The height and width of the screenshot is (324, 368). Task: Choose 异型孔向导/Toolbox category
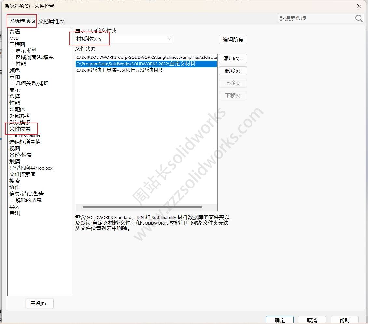click(x=31, y=168)
